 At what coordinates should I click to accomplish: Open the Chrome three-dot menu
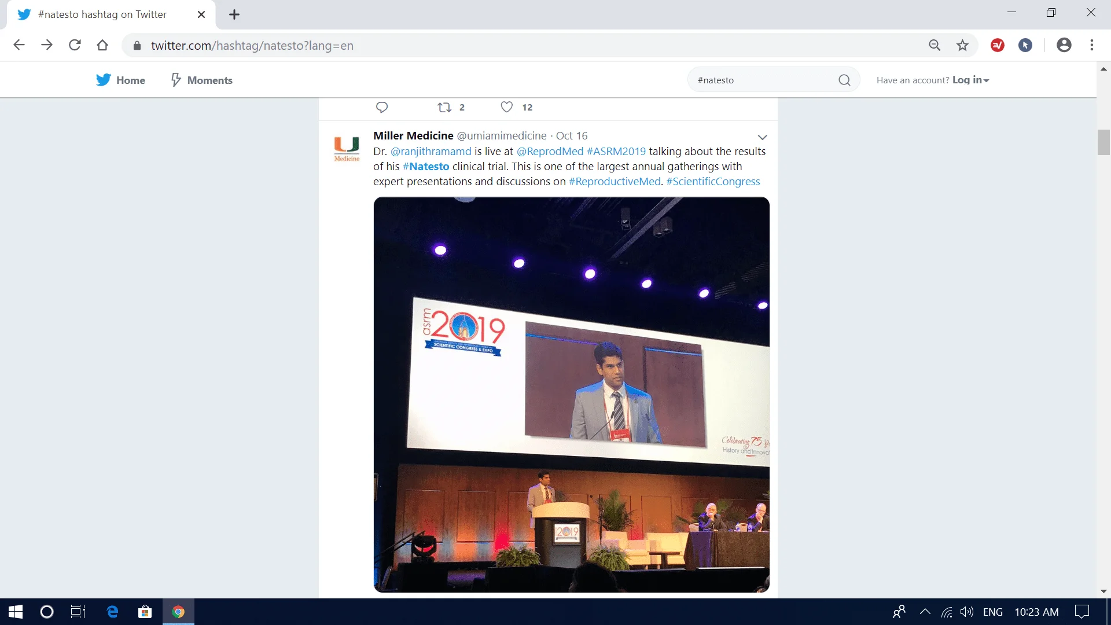(x=1092, y=45)
